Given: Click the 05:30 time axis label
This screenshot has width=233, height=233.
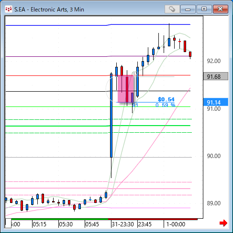Looking at the screenshot, I should point(66,224).
